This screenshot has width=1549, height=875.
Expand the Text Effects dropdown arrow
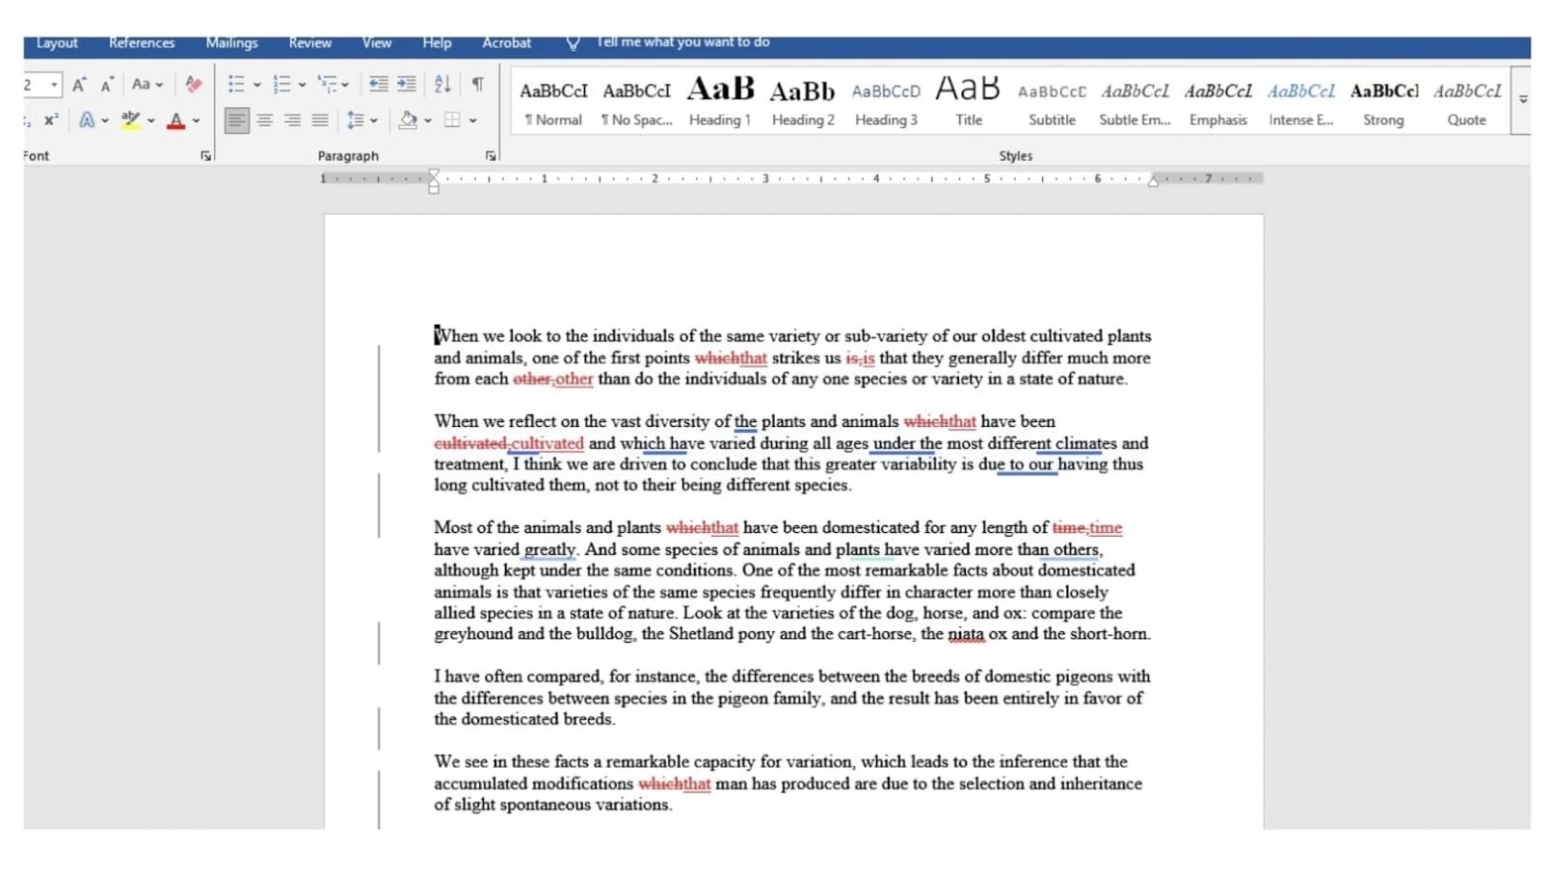click(x=104, y=121)
